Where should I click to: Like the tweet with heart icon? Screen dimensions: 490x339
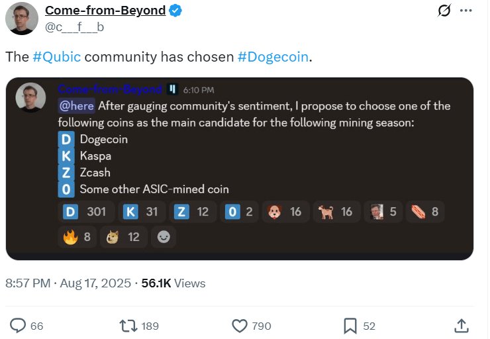[240, 326]
